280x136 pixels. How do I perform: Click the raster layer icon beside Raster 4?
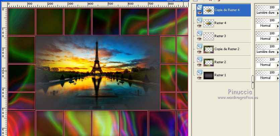(200, 20)
